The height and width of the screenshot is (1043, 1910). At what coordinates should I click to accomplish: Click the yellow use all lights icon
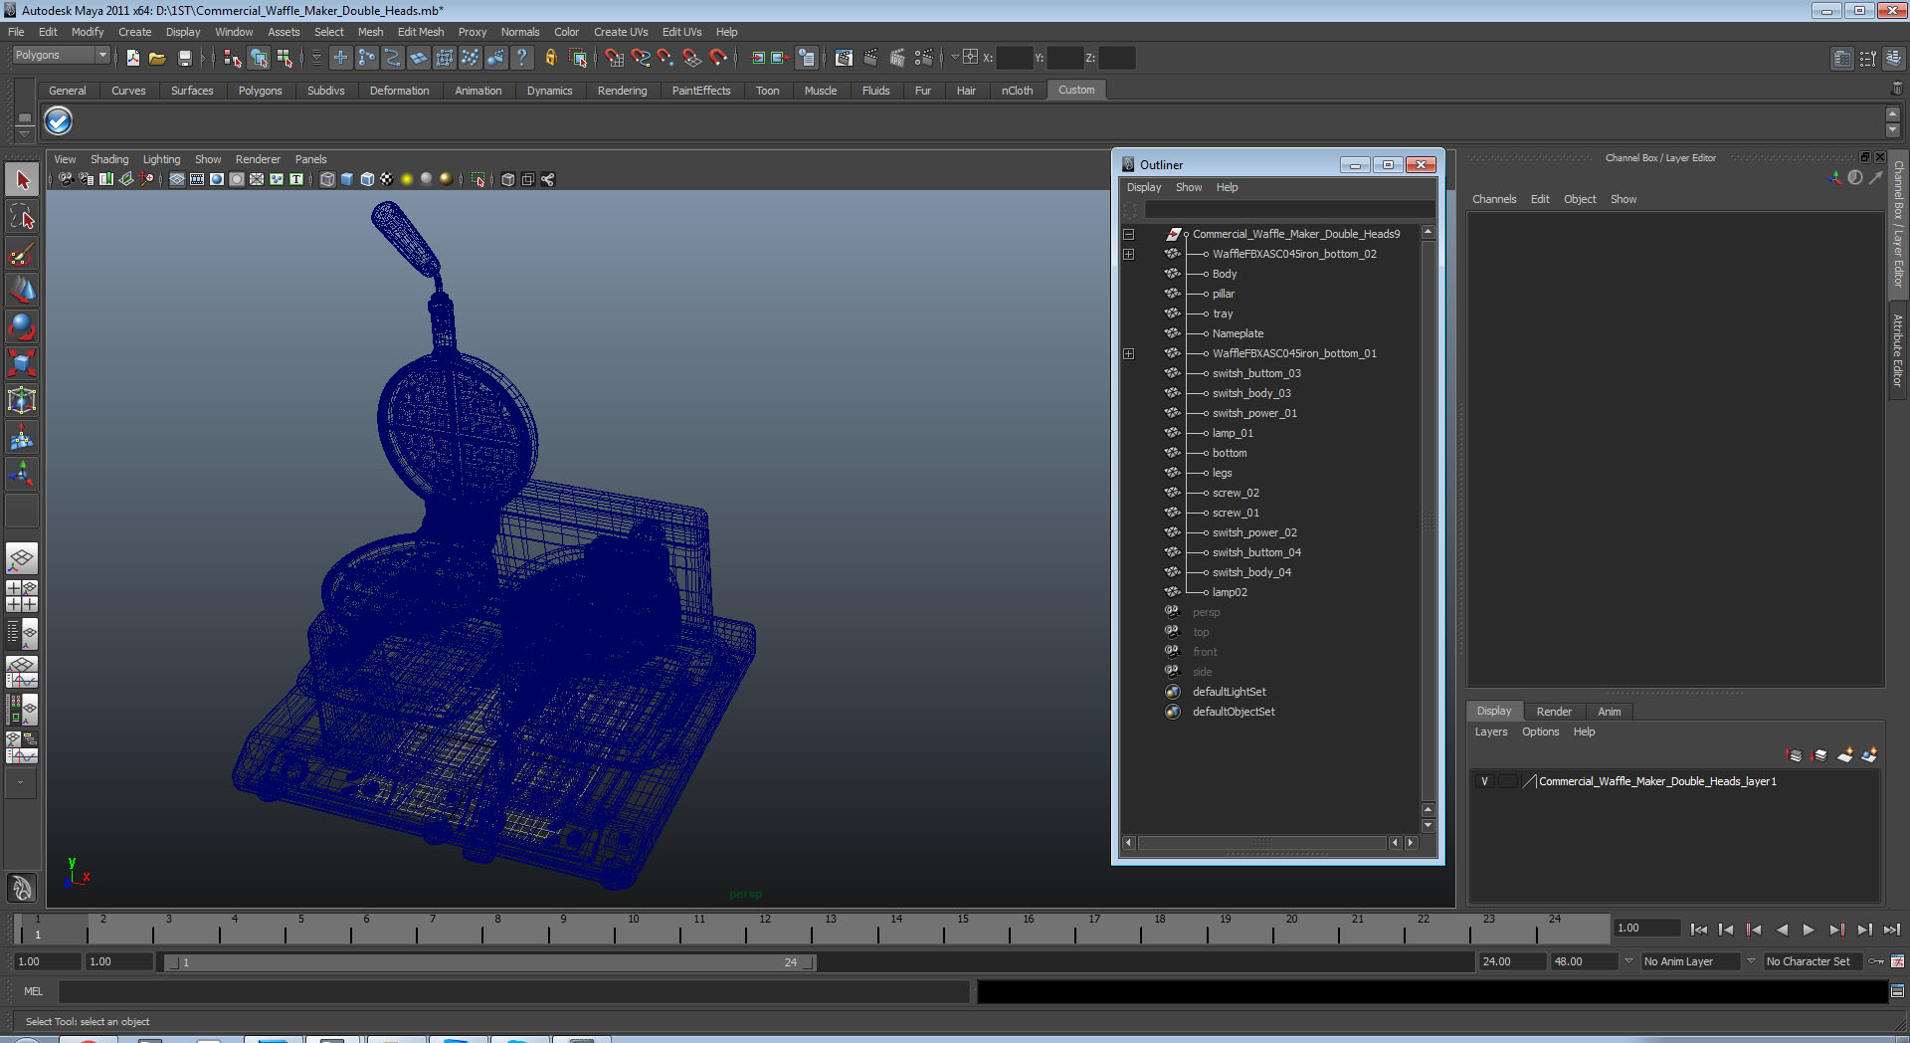point(407,179)
